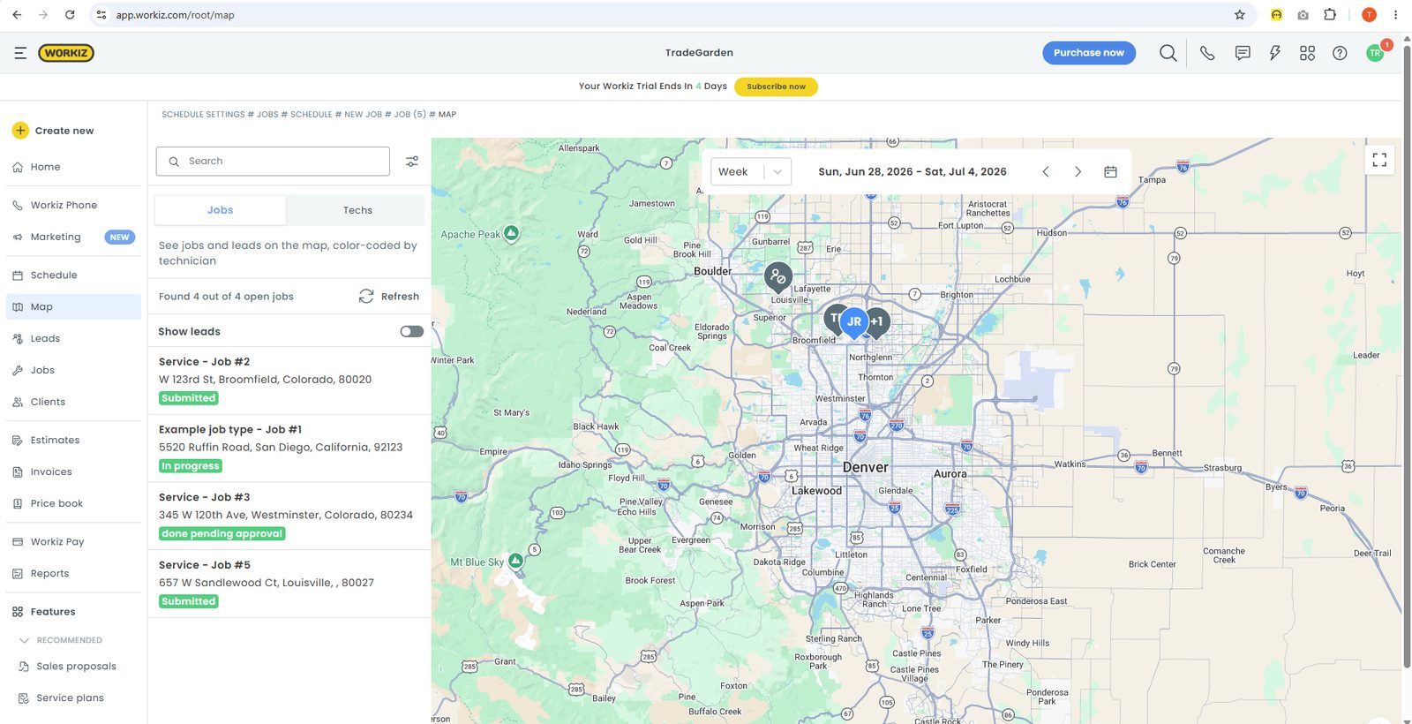
Task: Click the +1 clustered map pin
Action: click(877, 322)
